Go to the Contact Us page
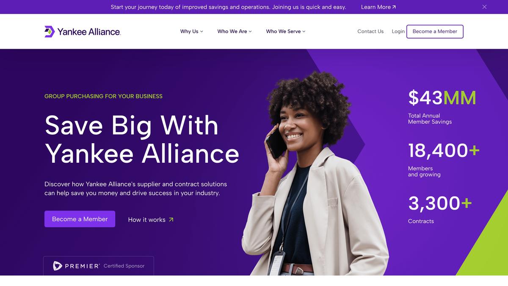 (370, 31)
